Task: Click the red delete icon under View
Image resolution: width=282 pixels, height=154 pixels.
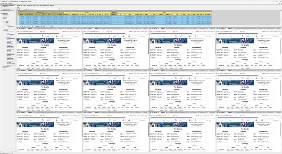Action: tap(18, 8)
